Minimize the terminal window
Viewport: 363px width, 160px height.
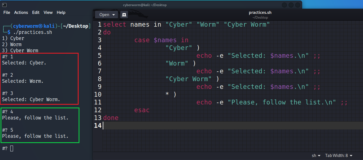pyautogui.click(x=284, y=5)
